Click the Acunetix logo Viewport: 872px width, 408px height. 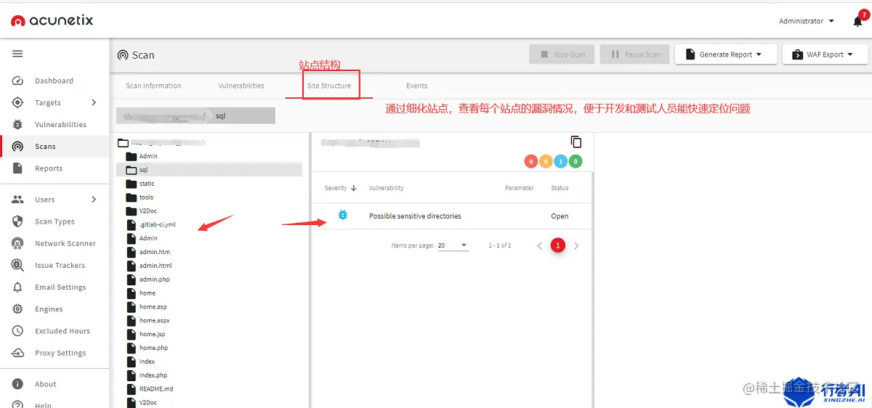click(52, 21)
